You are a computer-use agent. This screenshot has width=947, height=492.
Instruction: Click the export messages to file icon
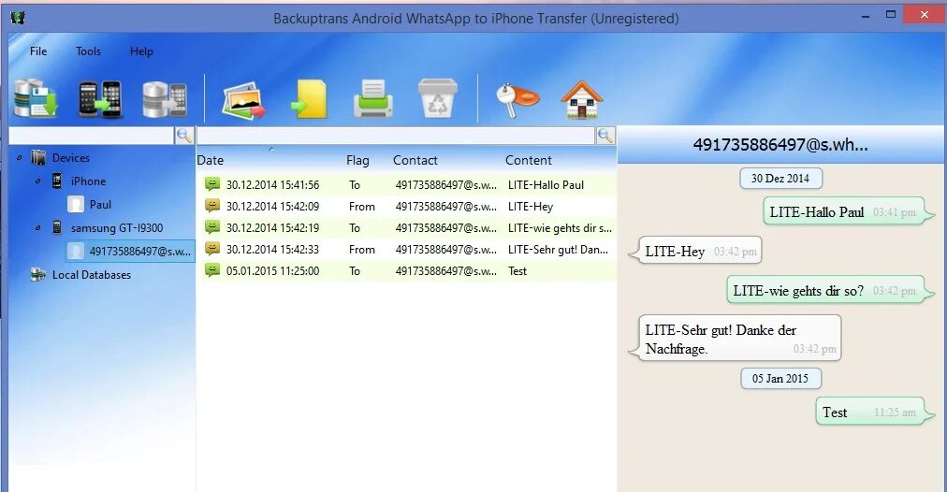pyautogui.click(x=309, y=99)
